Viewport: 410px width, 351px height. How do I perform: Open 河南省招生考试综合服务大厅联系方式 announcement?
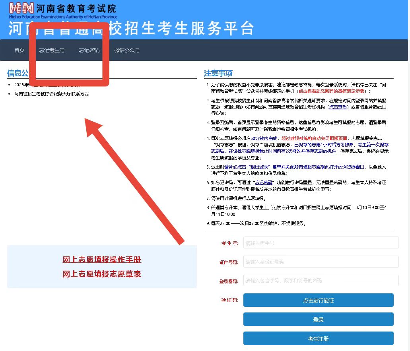pyautogui.click(x=51, y=94)
